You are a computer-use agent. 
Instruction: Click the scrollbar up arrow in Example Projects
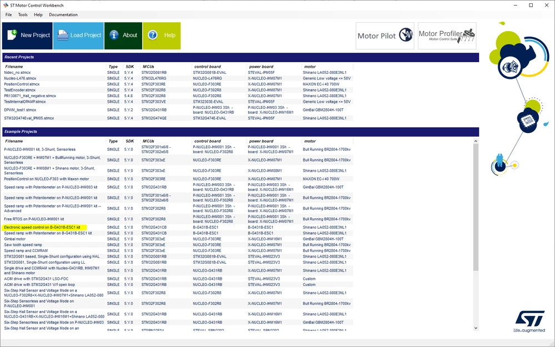coord(476,141)
